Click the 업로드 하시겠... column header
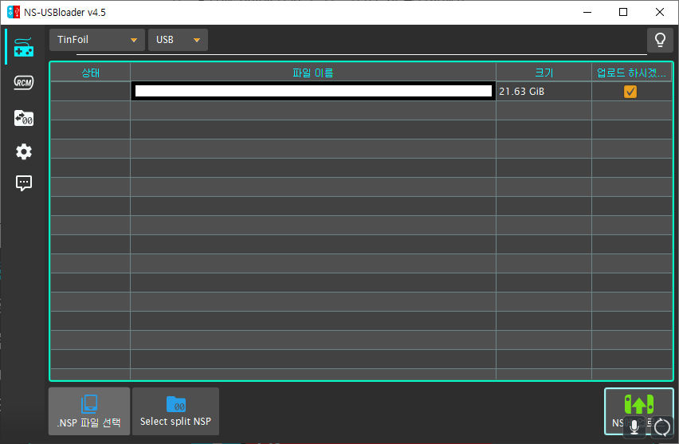Viewport: 679px width, 444px height. [631, 73]
